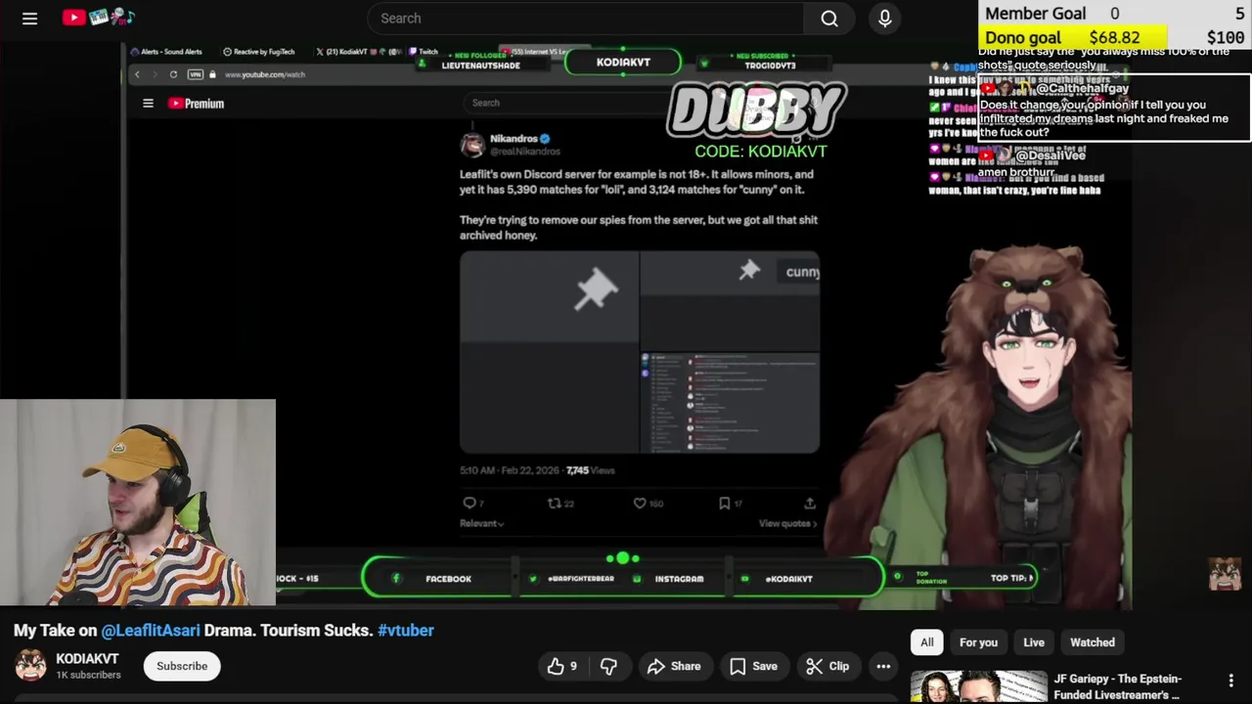Click the tweet repost icon
The height and width of the screenshot is (704, 1252).
coord(555,503)
